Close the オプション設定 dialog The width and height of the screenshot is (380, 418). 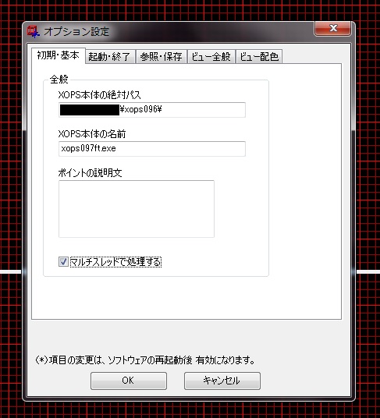[333, 28]
